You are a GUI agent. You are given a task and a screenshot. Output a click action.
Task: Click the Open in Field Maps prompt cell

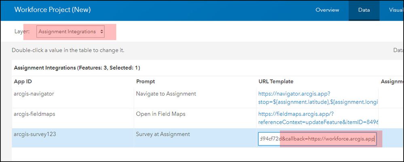click(x=161, y=114)
